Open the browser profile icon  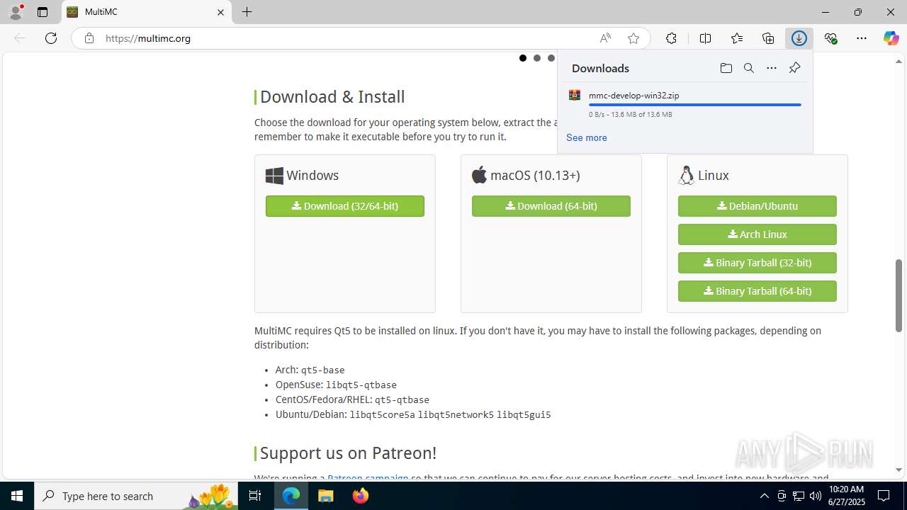point(16,12)
